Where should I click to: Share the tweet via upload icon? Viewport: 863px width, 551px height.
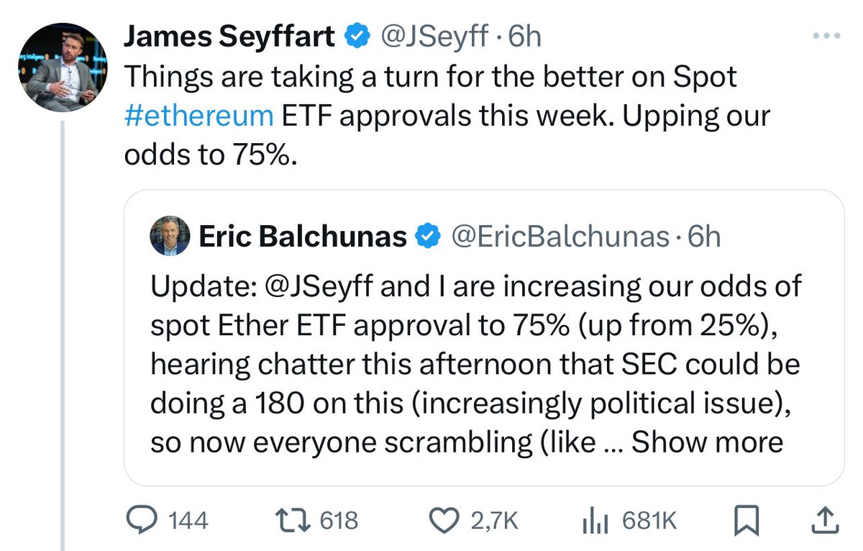(x=823, y=521)
